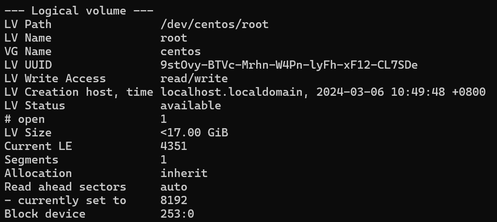This screenshot has width=497, height=222.
Task: Click the VG Name value centos
Action: [x=180, y=52]
